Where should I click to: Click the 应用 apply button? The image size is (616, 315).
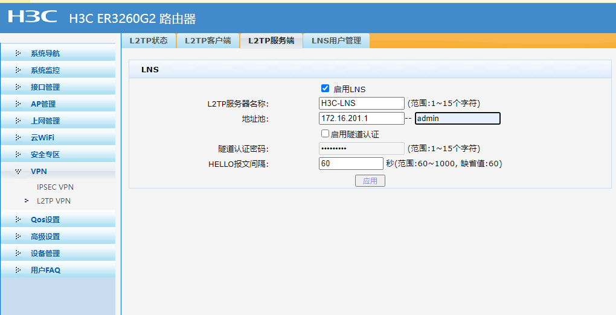coord(370,181)
